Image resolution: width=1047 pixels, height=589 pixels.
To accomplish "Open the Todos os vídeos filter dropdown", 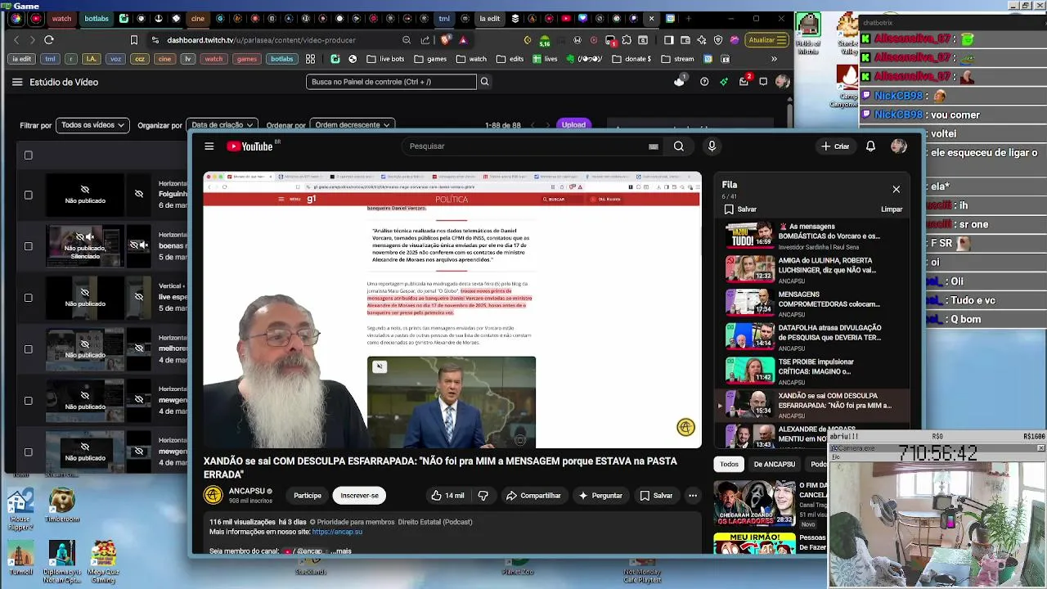I will click(x=92, y=125).
